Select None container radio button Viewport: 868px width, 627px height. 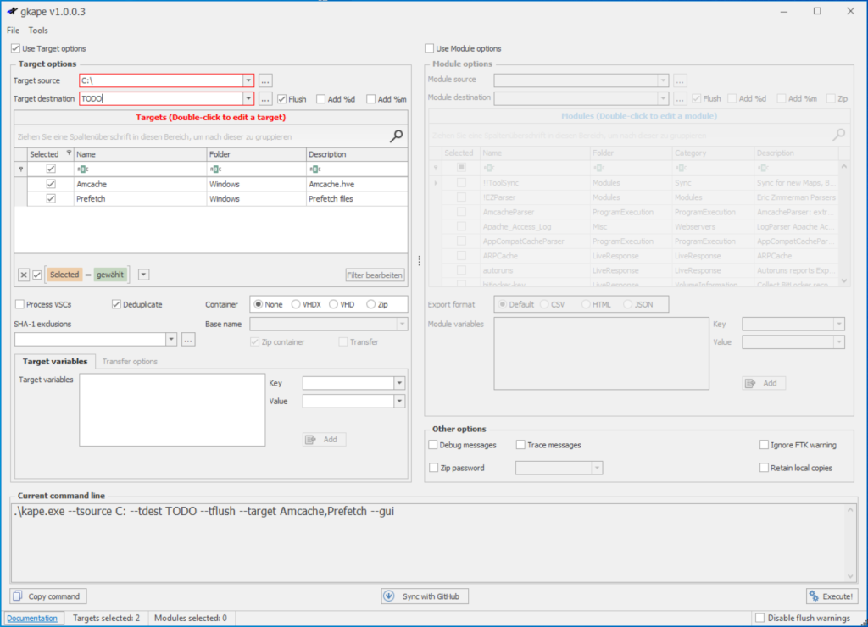click(x=259, y=304)
